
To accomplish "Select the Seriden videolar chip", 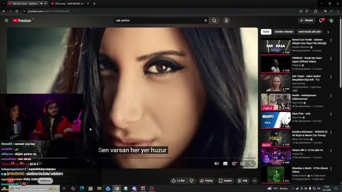I will pyautogui.click(x=284, y=32).
